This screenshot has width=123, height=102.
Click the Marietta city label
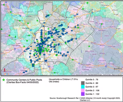pos(26,28)
